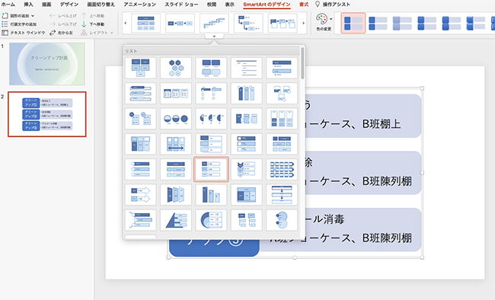Choose the two right-arrows list layout

pyautogui.click(x=140, y=194)
